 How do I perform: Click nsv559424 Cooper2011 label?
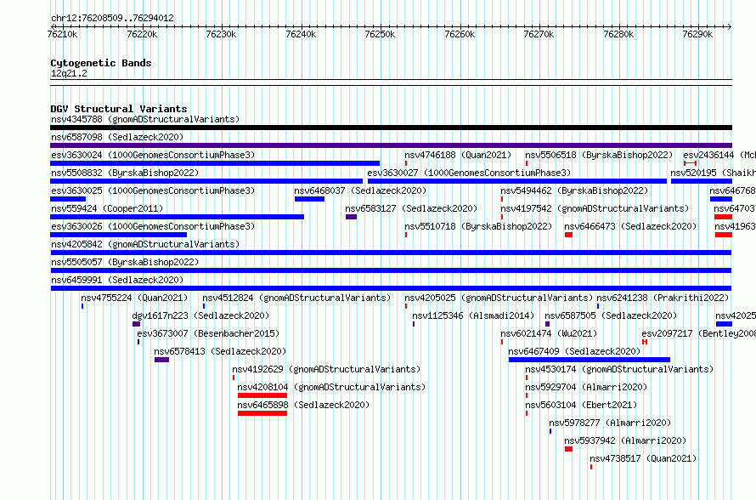pyautogui.click(x=107, y=208)
